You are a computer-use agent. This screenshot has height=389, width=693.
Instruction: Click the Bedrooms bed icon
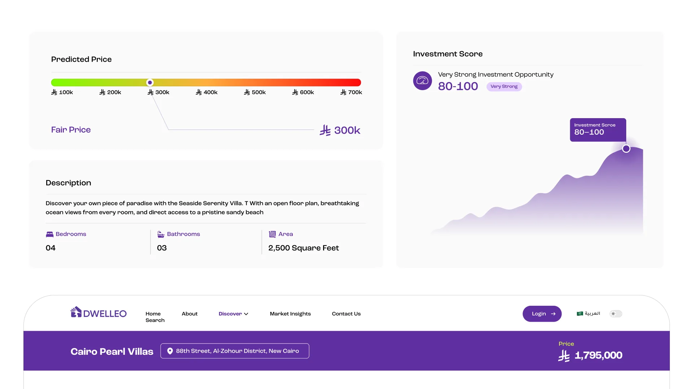click(49, 234)
